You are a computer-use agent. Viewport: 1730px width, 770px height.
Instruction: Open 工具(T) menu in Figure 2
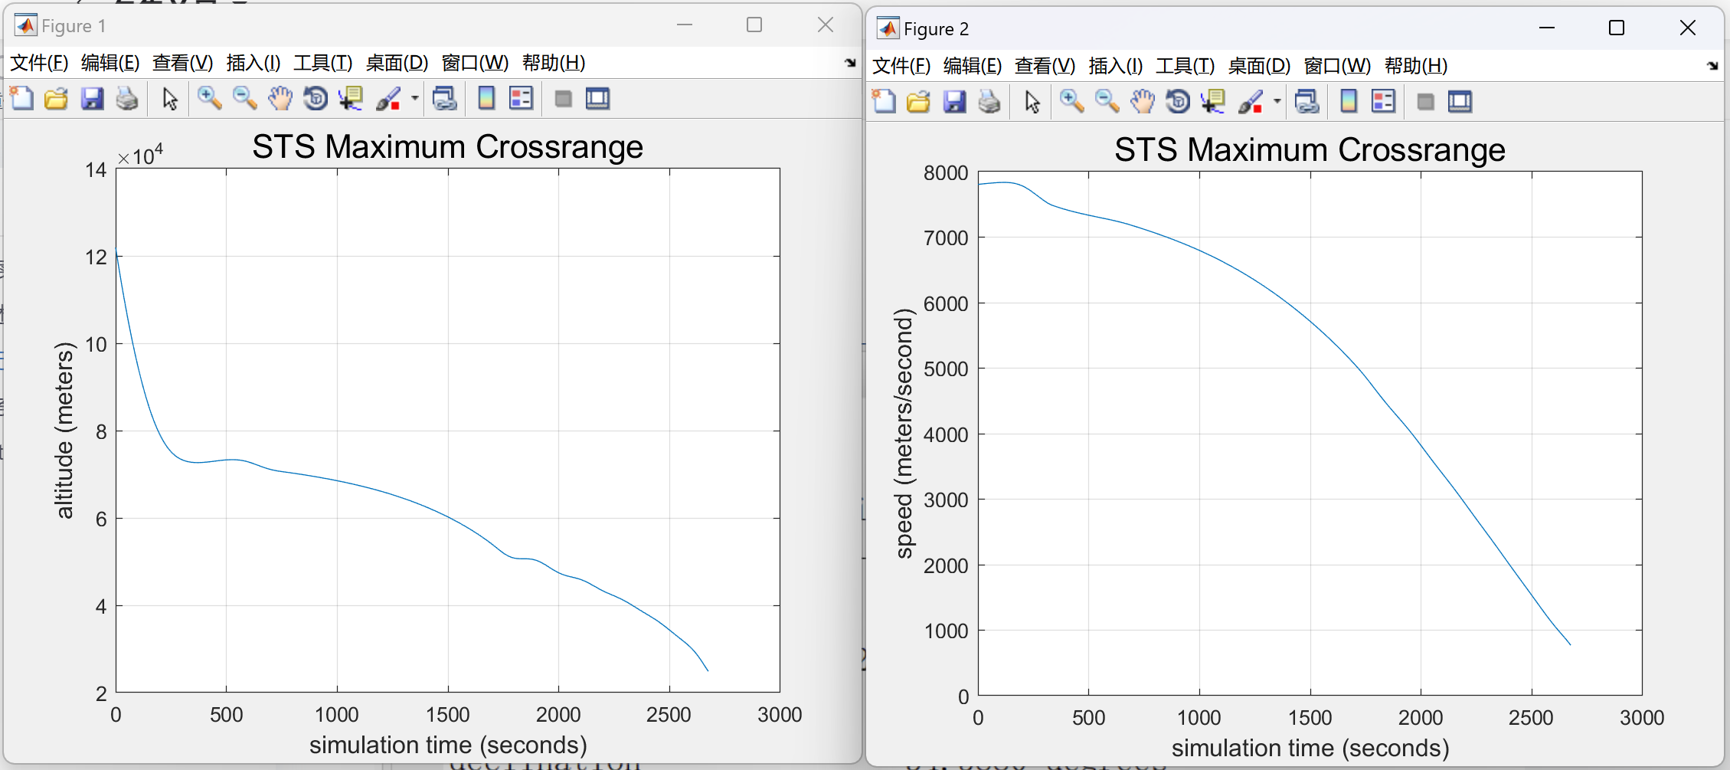(x=1185, y=66)
